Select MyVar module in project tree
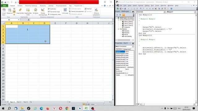 (126, 35)
